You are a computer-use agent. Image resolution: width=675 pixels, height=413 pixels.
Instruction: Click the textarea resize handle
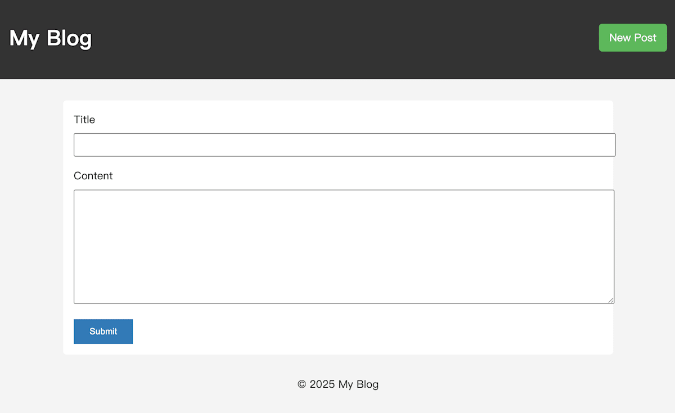point(611,301)
